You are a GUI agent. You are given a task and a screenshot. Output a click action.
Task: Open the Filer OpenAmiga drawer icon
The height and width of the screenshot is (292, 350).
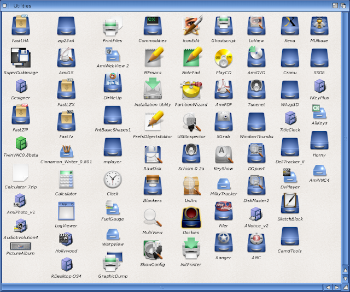(224, 211)
